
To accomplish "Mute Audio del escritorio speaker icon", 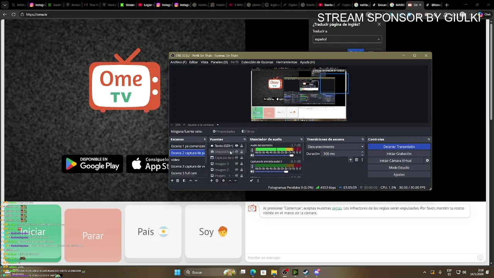I will [252, 155].
